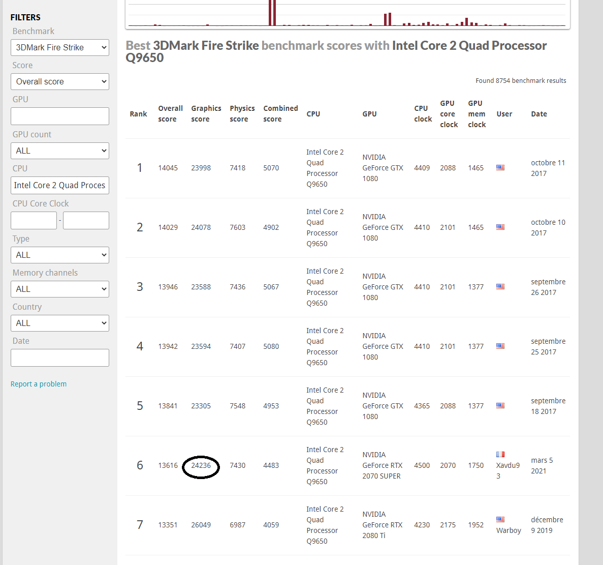Click overall score 14029 in rank 2
Screen dimensions: 603x565
point(168,227)
